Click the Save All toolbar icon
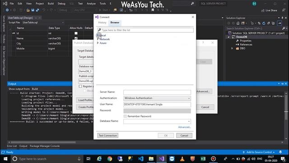This screenshot has height=163, width=289. pyautogui.click(x=37, y=10)
